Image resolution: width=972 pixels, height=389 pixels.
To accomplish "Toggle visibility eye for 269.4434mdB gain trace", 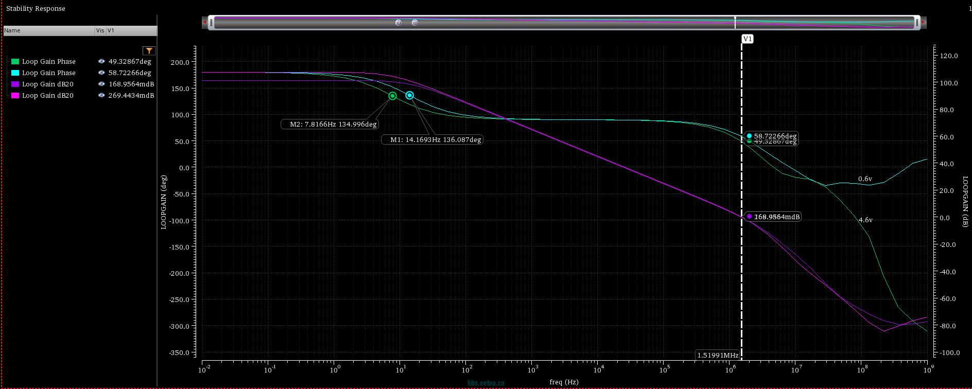I will point(101,95).
